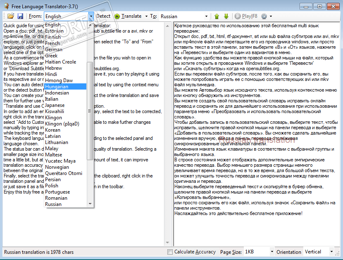Choose Persian from the list
The image size is (343, 260).
click(65, 180)
